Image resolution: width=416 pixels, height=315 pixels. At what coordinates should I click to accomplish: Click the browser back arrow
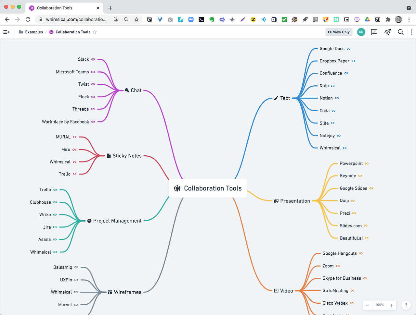click(7, 19)
